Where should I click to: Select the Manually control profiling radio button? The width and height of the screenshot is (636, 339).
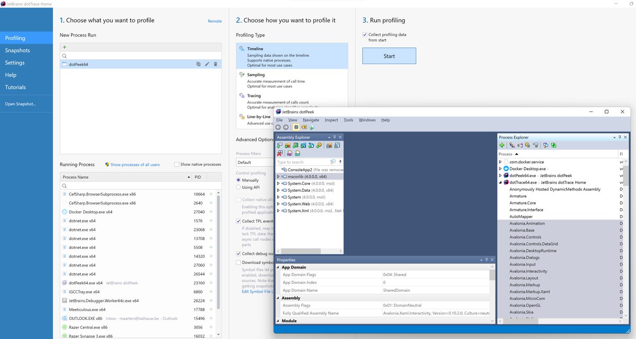click(238, 180)
